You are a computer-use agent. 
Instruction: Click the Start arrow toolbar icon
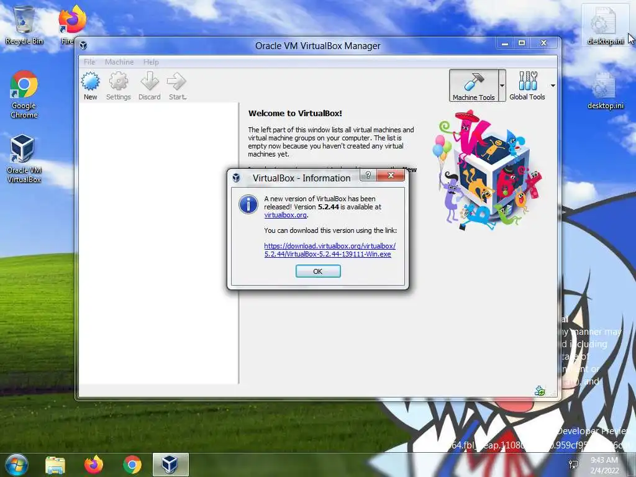coord(177,86)
